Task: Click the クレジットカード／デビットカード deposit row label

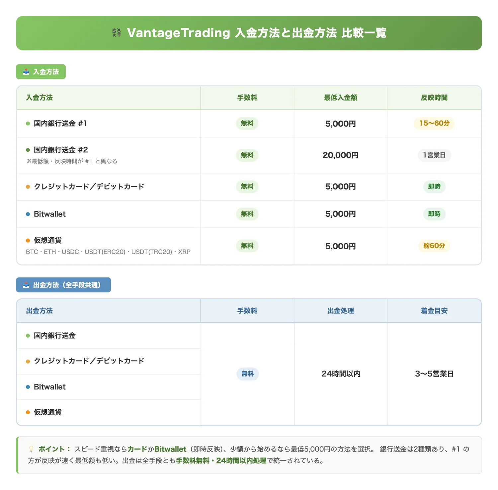Action: tap(89, 187)
